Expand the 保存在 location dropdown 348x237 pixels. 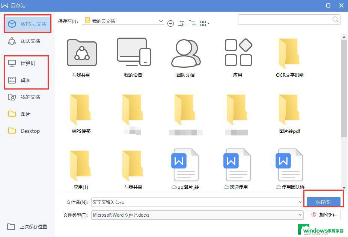click(161, 21)
